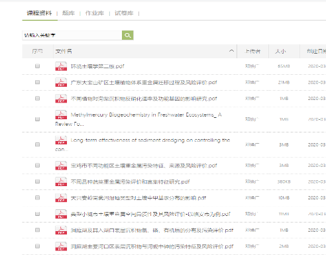Click PDF icon of Long-term effectiveness file
The height and width of the screenshot is (255, 326).
[61, 140]
